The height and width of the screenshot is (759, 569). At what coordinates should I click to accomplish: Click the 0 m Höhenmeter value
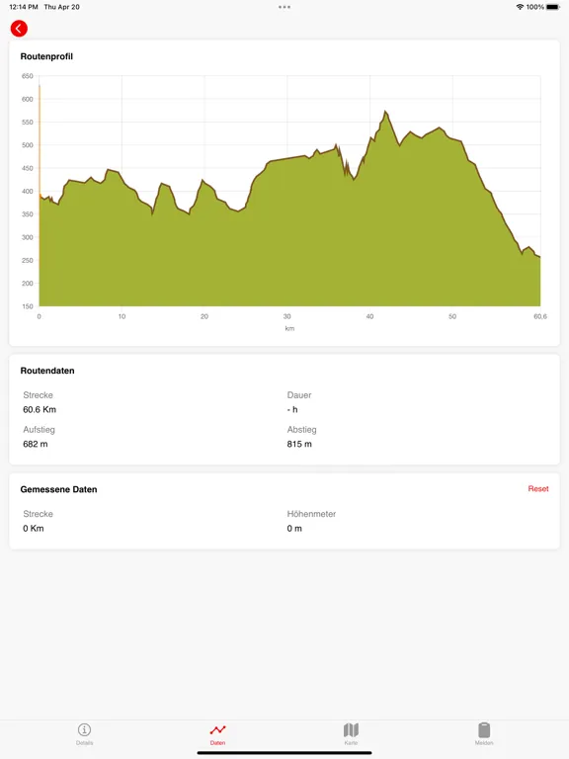(x=294, y=528)
